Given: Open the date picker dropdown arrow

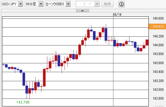Looking at the screenshot, I should 97,4.
